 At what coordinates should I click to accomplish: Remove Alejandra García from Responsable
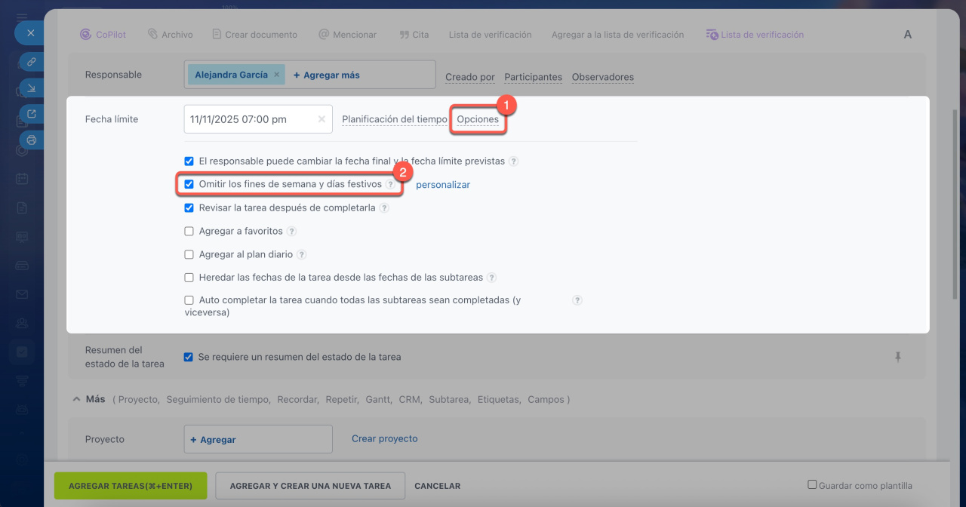coord(276,75)
